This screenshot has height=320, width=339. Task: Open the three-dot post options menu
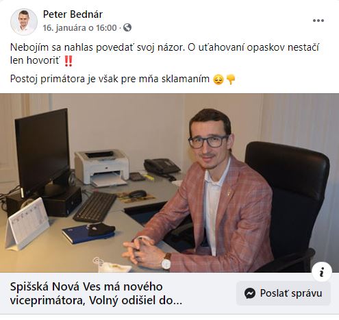[x=318, y=21]
